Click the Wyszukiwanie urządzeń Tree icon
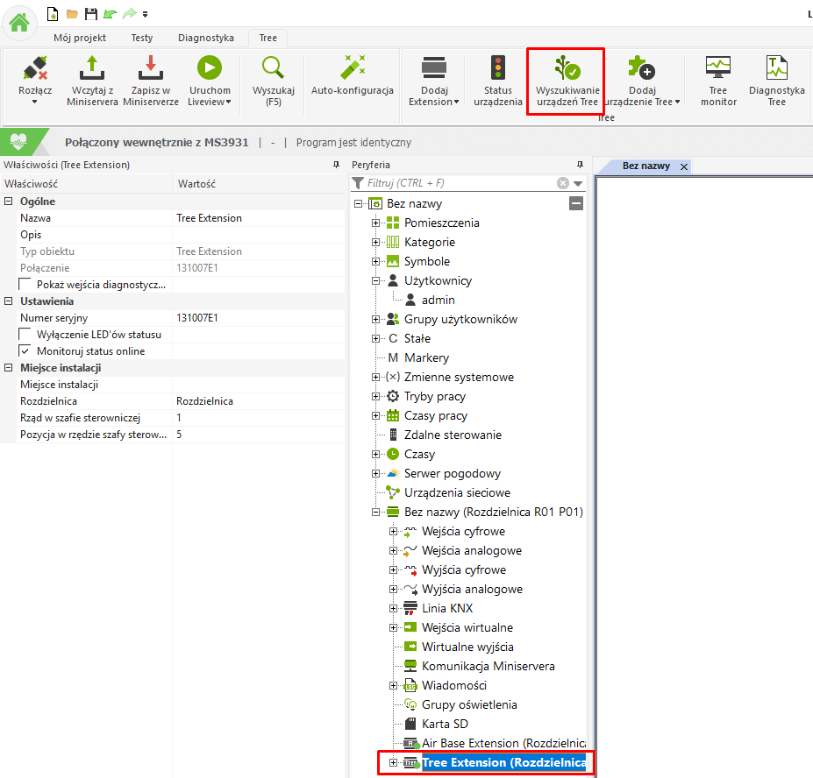813x778 pixels. click(x=566, y=68)
